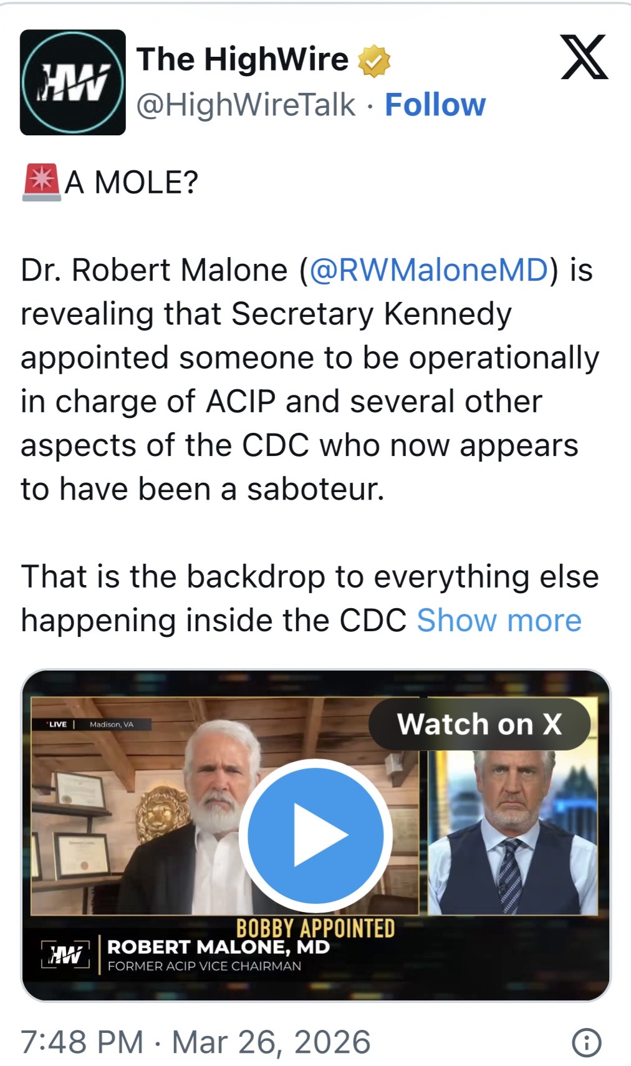Click the Madison, VA location label
Viewport: 631px width, 1066px height.
(x=111, y=724)
